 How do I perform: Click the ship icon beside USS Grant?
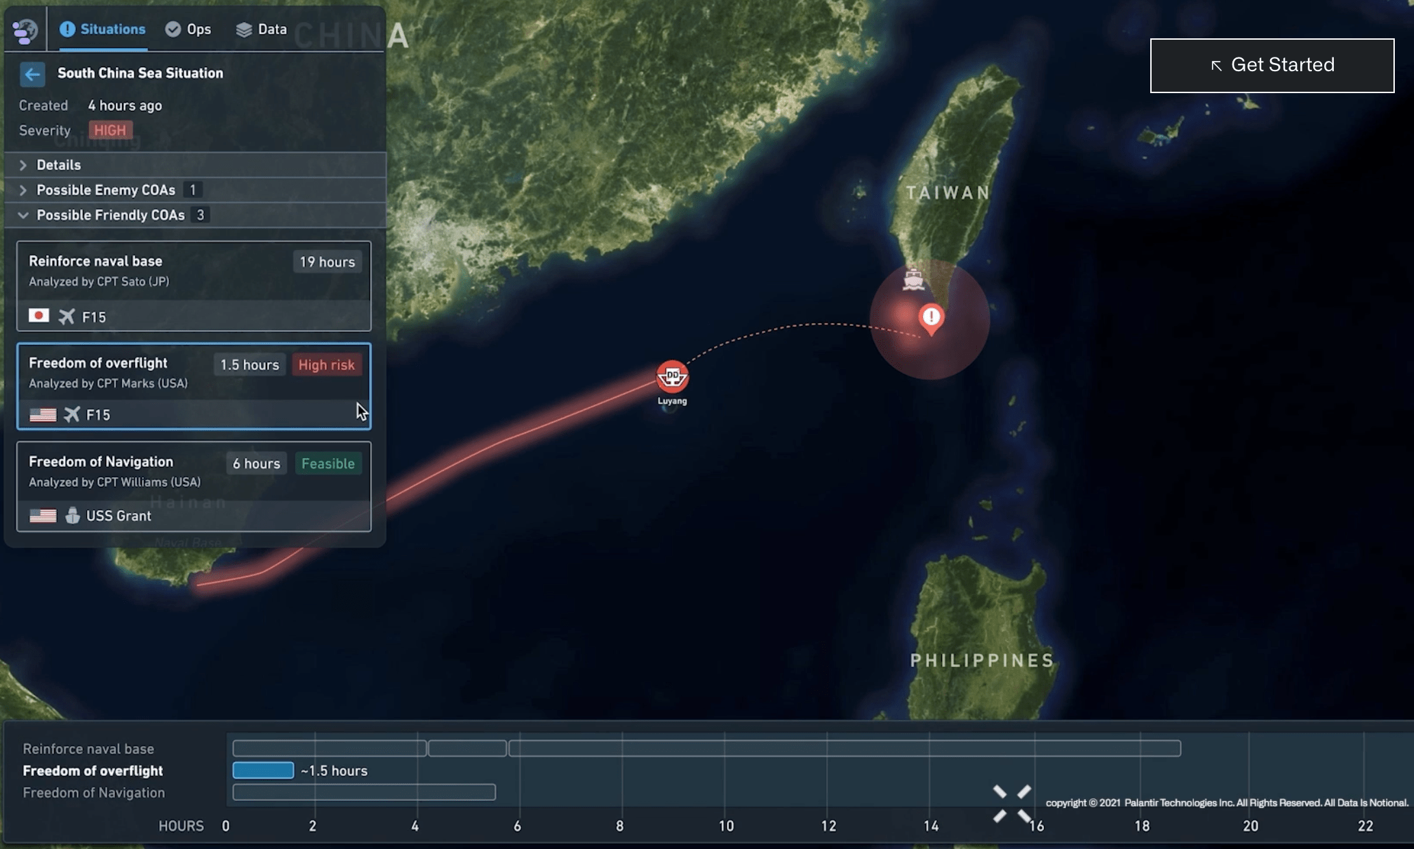coord(72,515)
